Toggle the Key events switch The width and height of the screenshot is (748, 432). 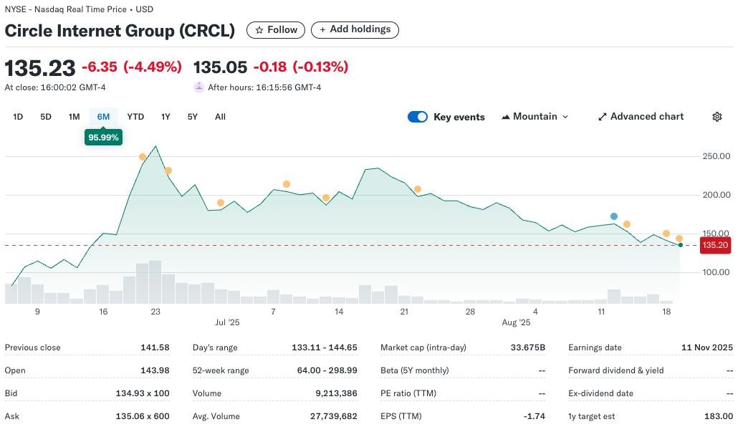pos(418,117)
